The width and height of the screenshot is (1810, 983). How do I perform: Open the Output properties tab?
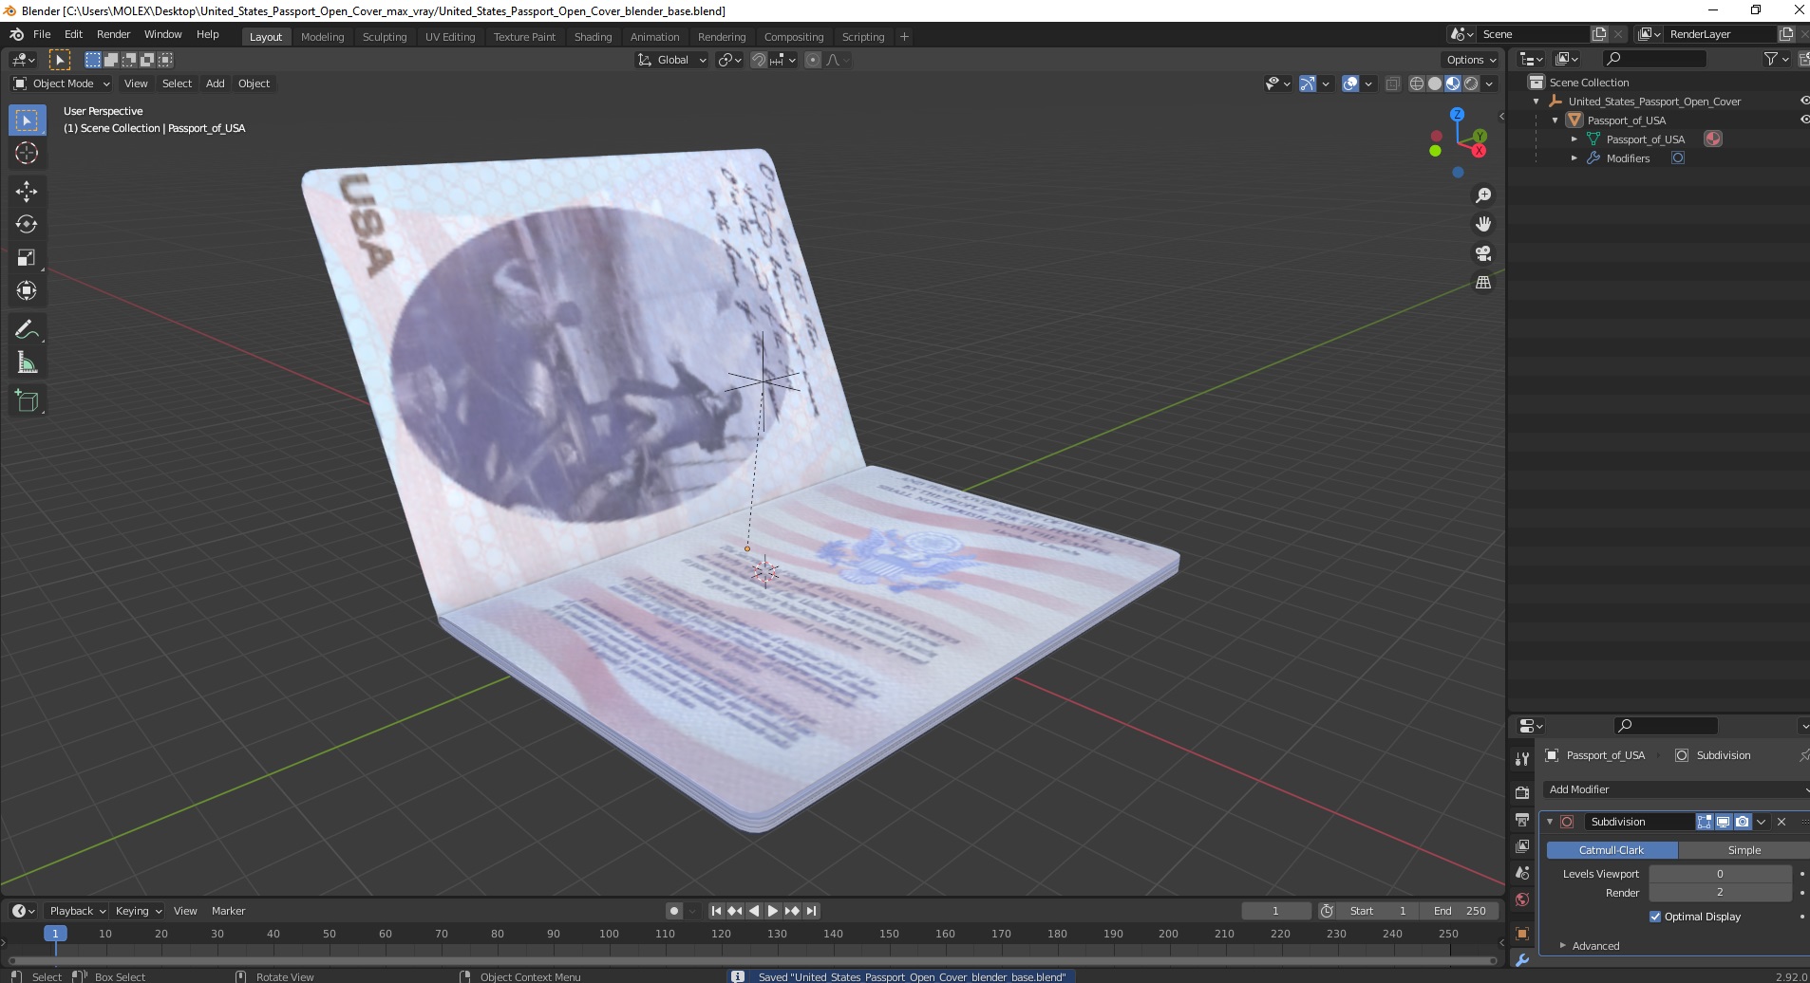pos(1522,819)
